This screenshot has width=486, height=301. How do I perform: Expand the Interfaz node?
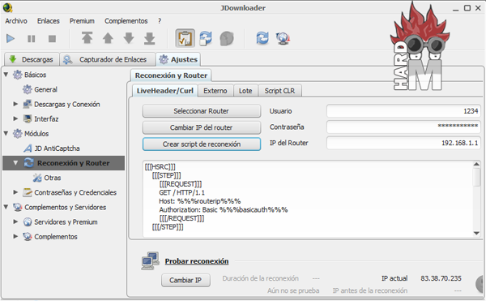click(x=15, y=118)
